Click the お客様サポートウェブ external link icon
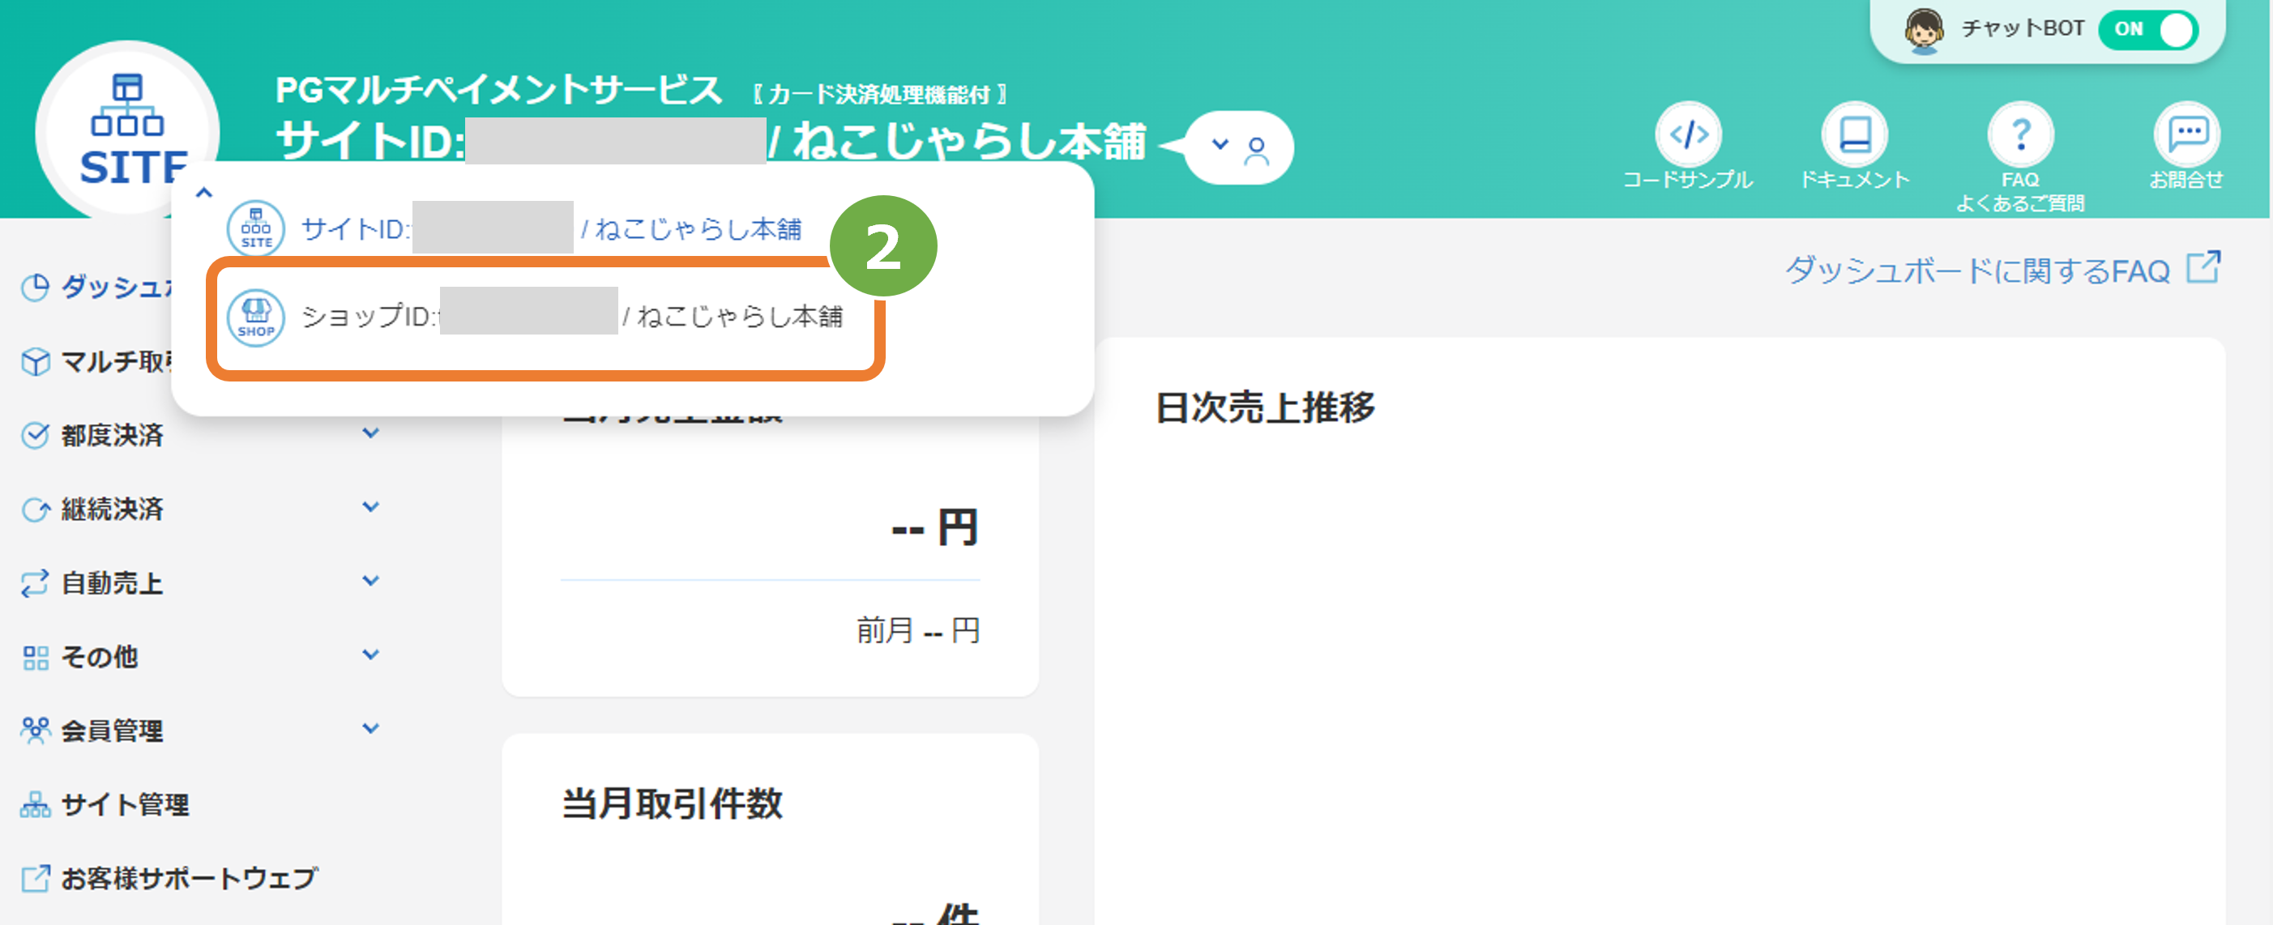The width and height of the screenshot is (2273, 925). click(x=36, y=878)
